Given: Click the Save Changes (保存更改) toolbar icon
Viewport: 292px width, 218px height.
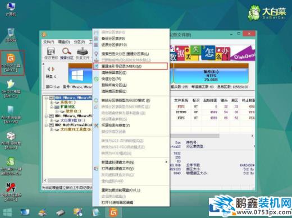Looking at the screenshot, I should click(51, 53).
